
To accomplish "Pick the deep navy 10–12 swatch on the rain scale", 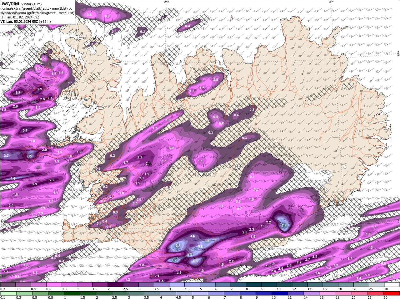I will click(279, 293).
